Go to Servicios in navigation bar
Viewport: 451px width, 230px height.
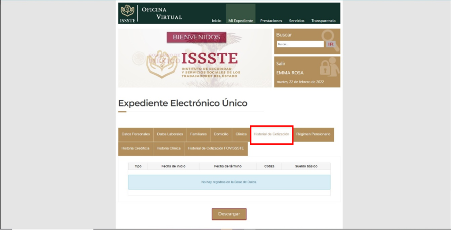point(296,21)
